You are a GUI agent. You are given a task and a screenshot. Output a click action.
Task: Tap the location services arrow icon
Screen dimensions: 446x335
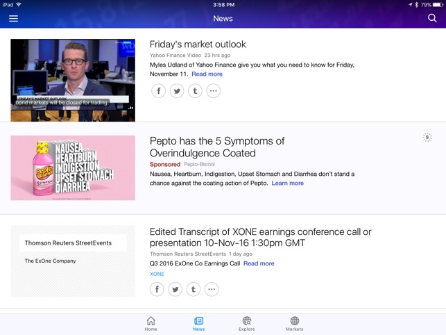coord(411,5)
